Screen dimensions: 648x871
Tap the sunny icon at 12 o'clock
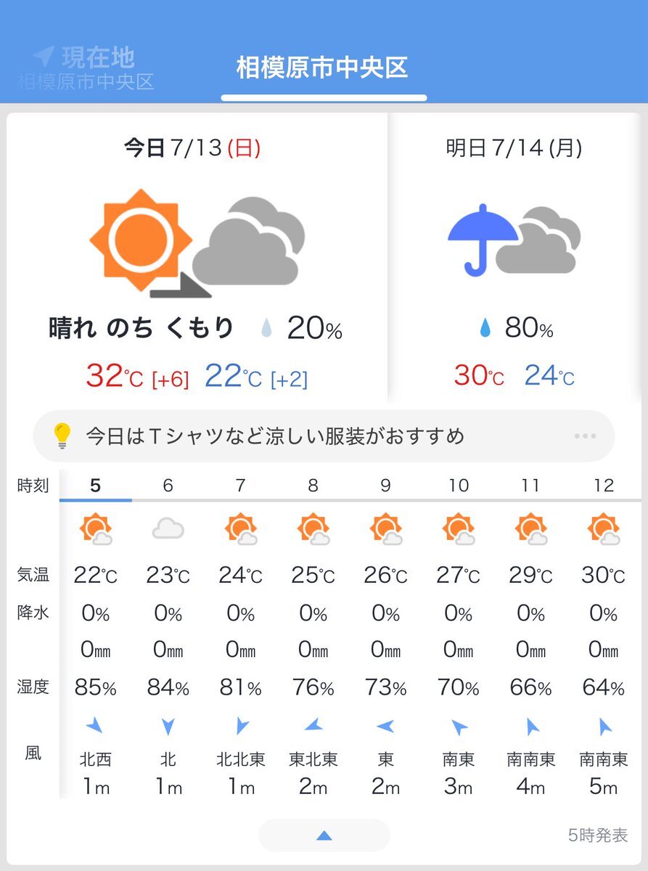click(604, 529)
